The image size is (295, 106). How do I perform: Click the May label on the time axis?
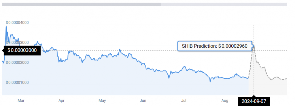click(102, 101)
